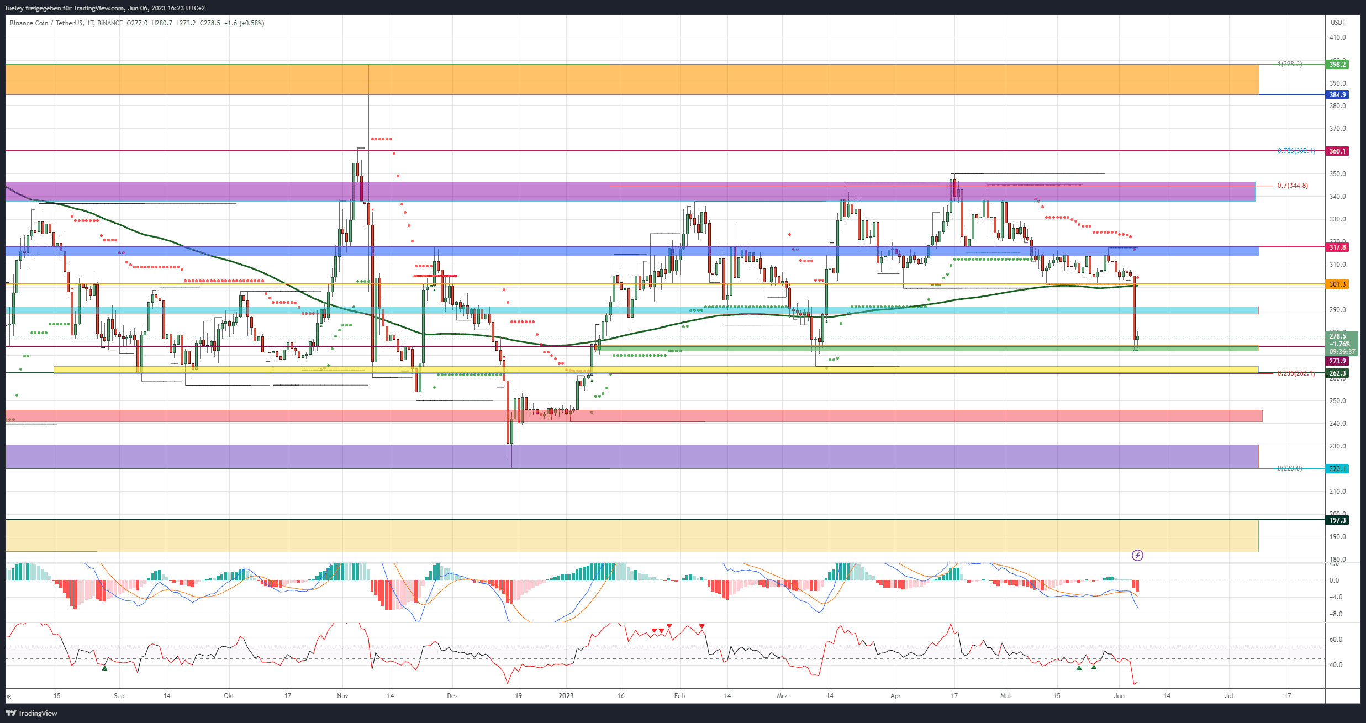Click the USDT currency label on price axis
This screenshot has height=723, width=1366.
(x=1338, y=23)
